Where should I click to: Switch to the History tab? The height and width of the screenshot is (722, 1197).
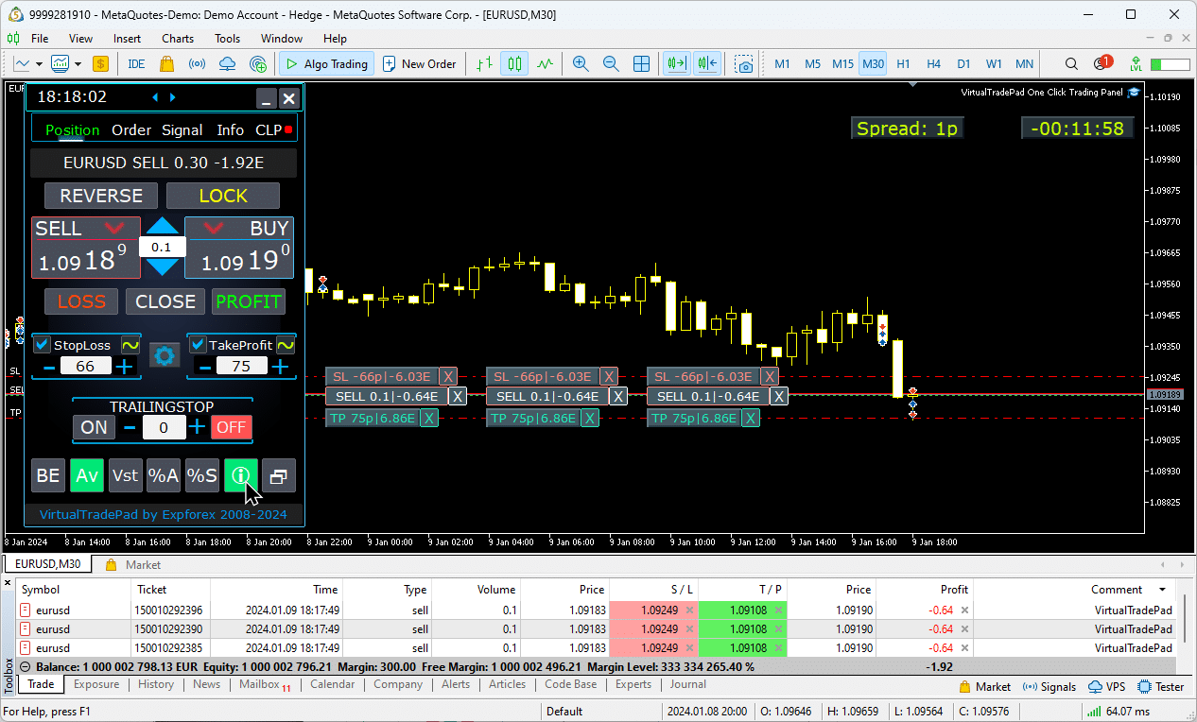pos(156,685)
